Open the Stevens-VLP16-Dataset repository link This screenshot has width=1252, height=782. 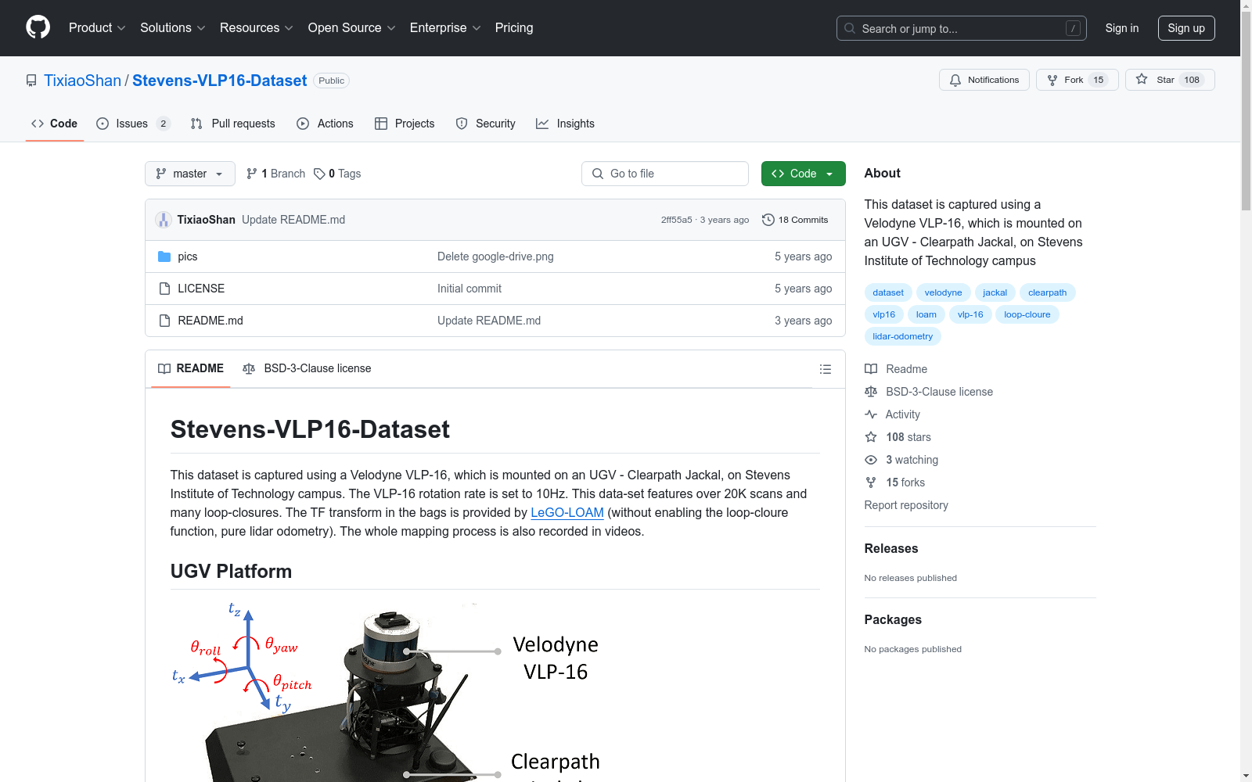coord(219,81)
